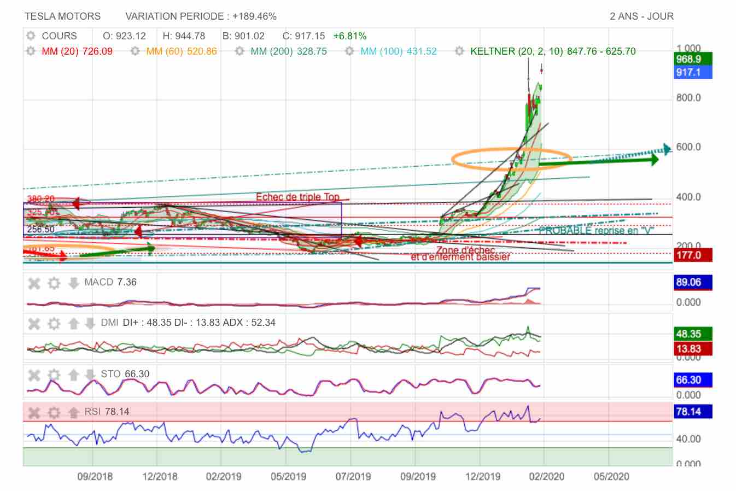This screenshot has height=491, width=736.
Task: Click the MM (60) 520.86 label
Action: click(x=182, y=51)
